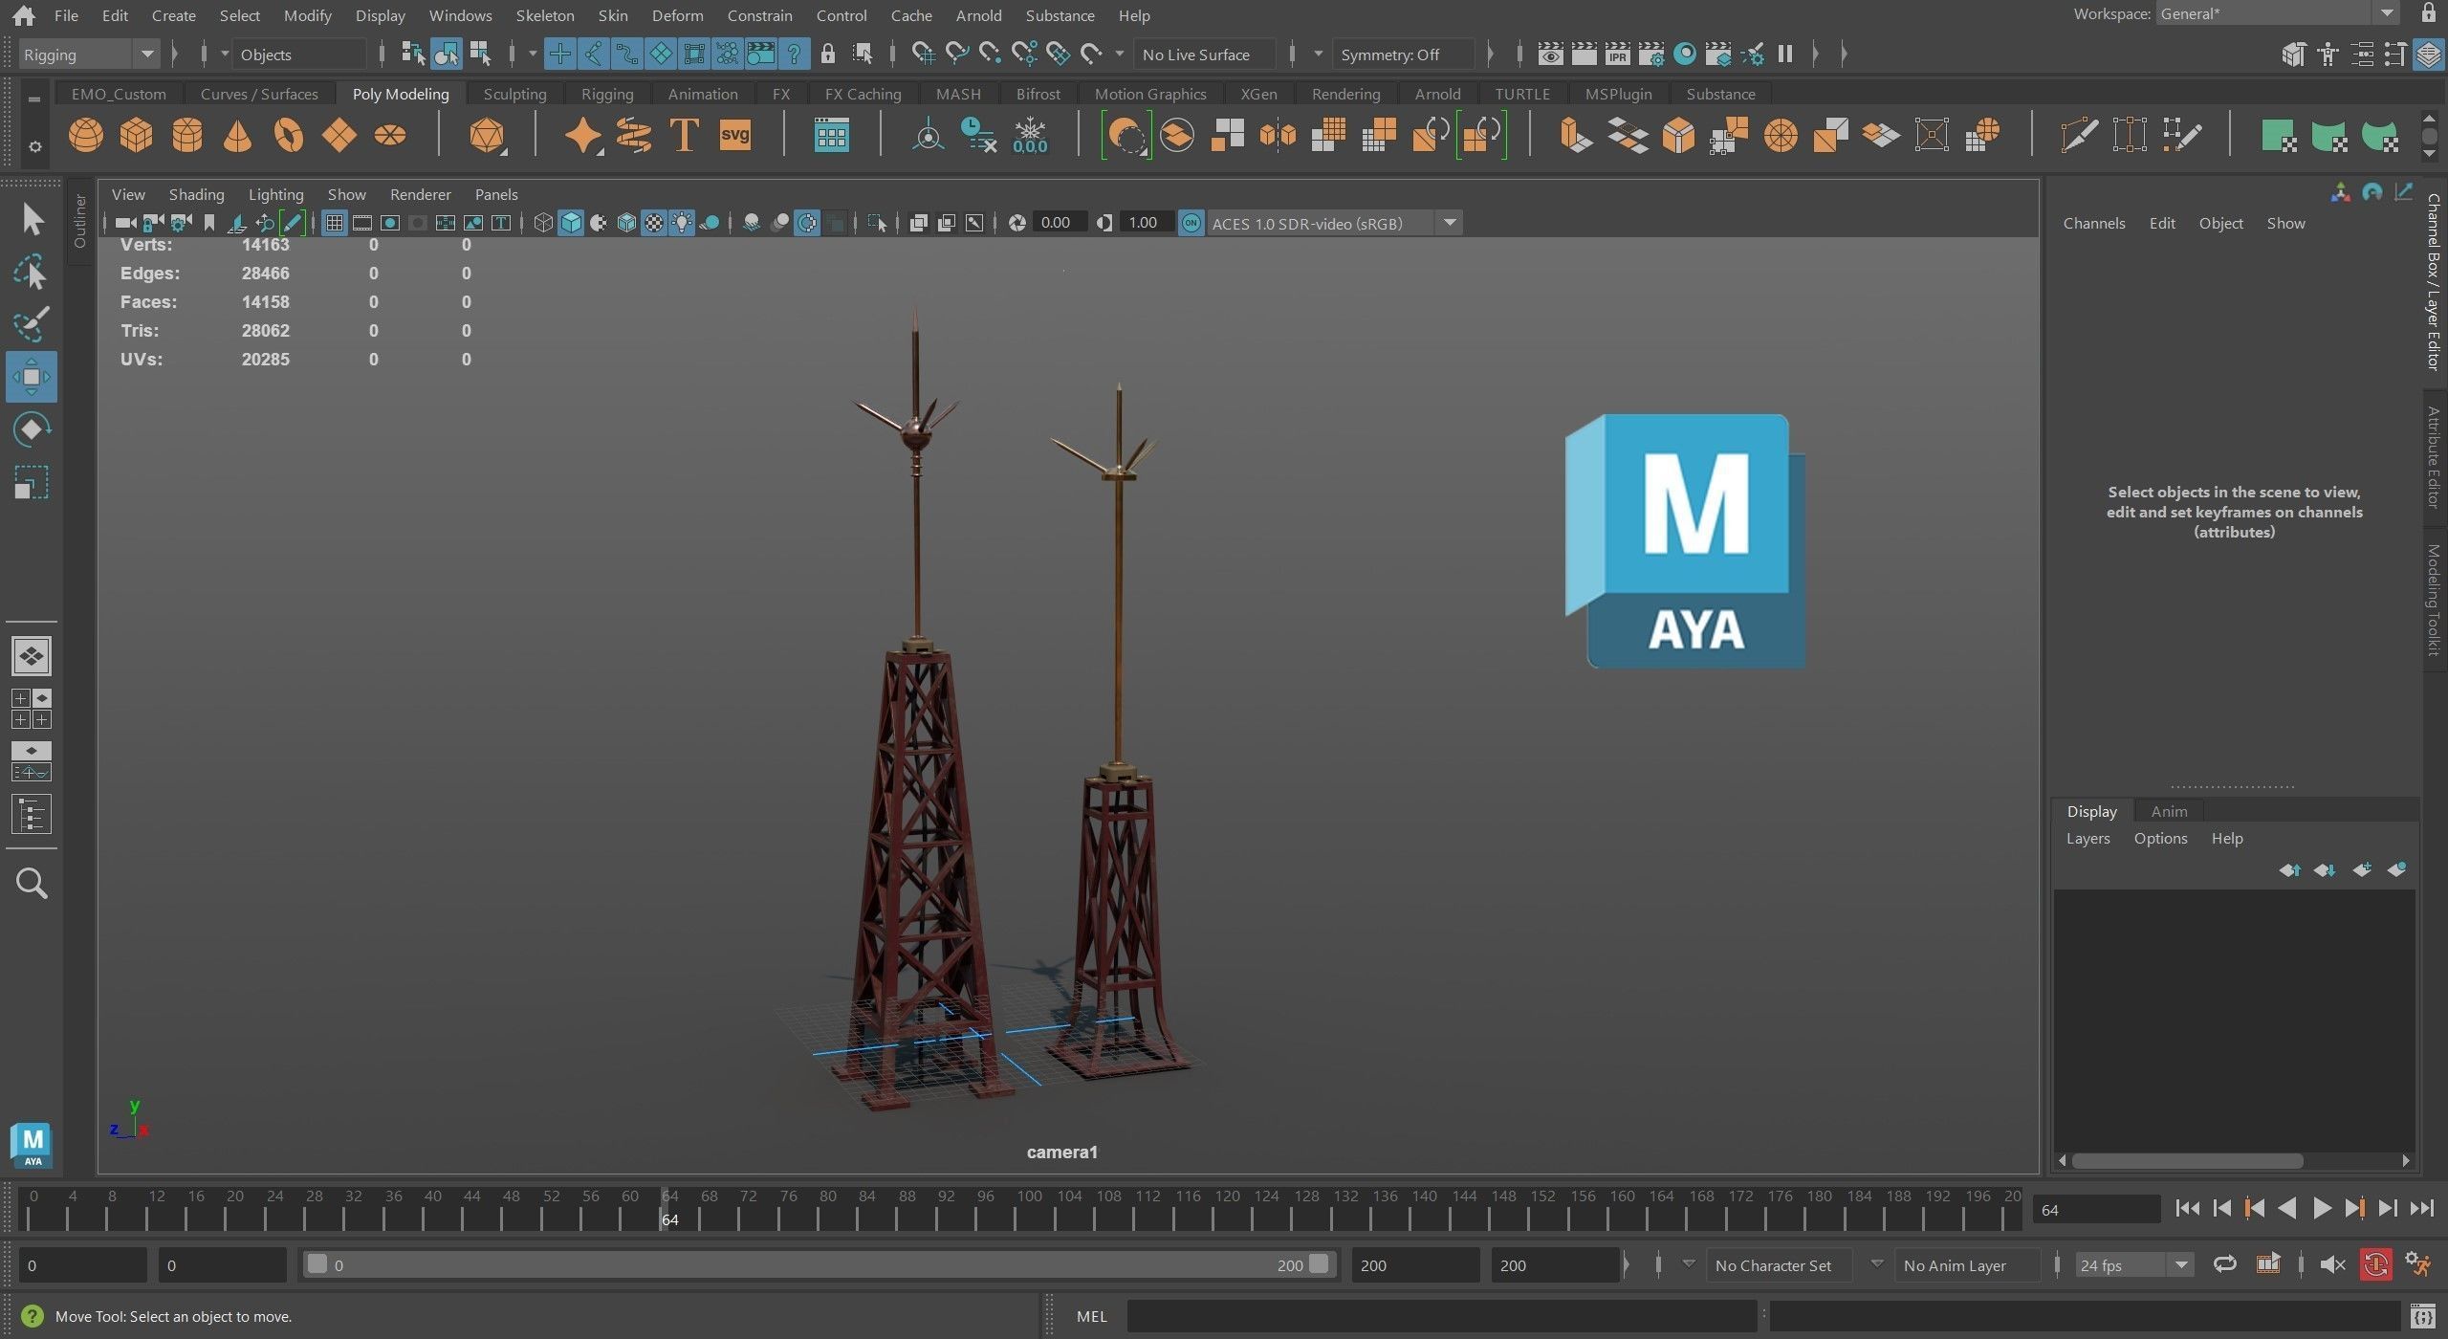Open the Skeleton menu
2448x1339 pixels.
tap(544, 15)
